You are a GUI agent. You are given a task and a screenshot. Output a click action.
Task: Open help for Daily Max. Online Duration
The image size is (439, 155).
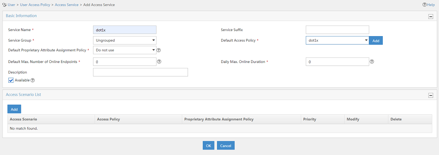(x=372, y=61)
